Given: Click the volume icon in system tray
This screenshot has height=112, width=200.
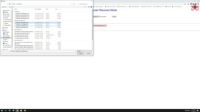Looking at the screenshot, I should pos(190,111).
